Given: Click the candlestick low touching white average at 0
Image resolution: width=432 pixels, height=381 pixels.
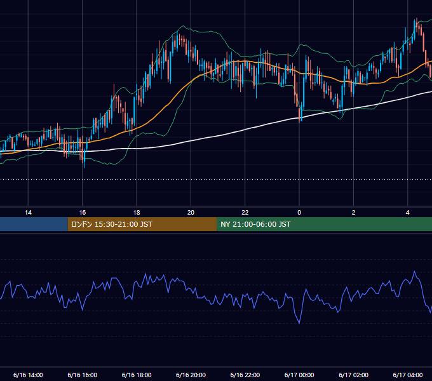Looking at the screenshot, I should 299,115.
